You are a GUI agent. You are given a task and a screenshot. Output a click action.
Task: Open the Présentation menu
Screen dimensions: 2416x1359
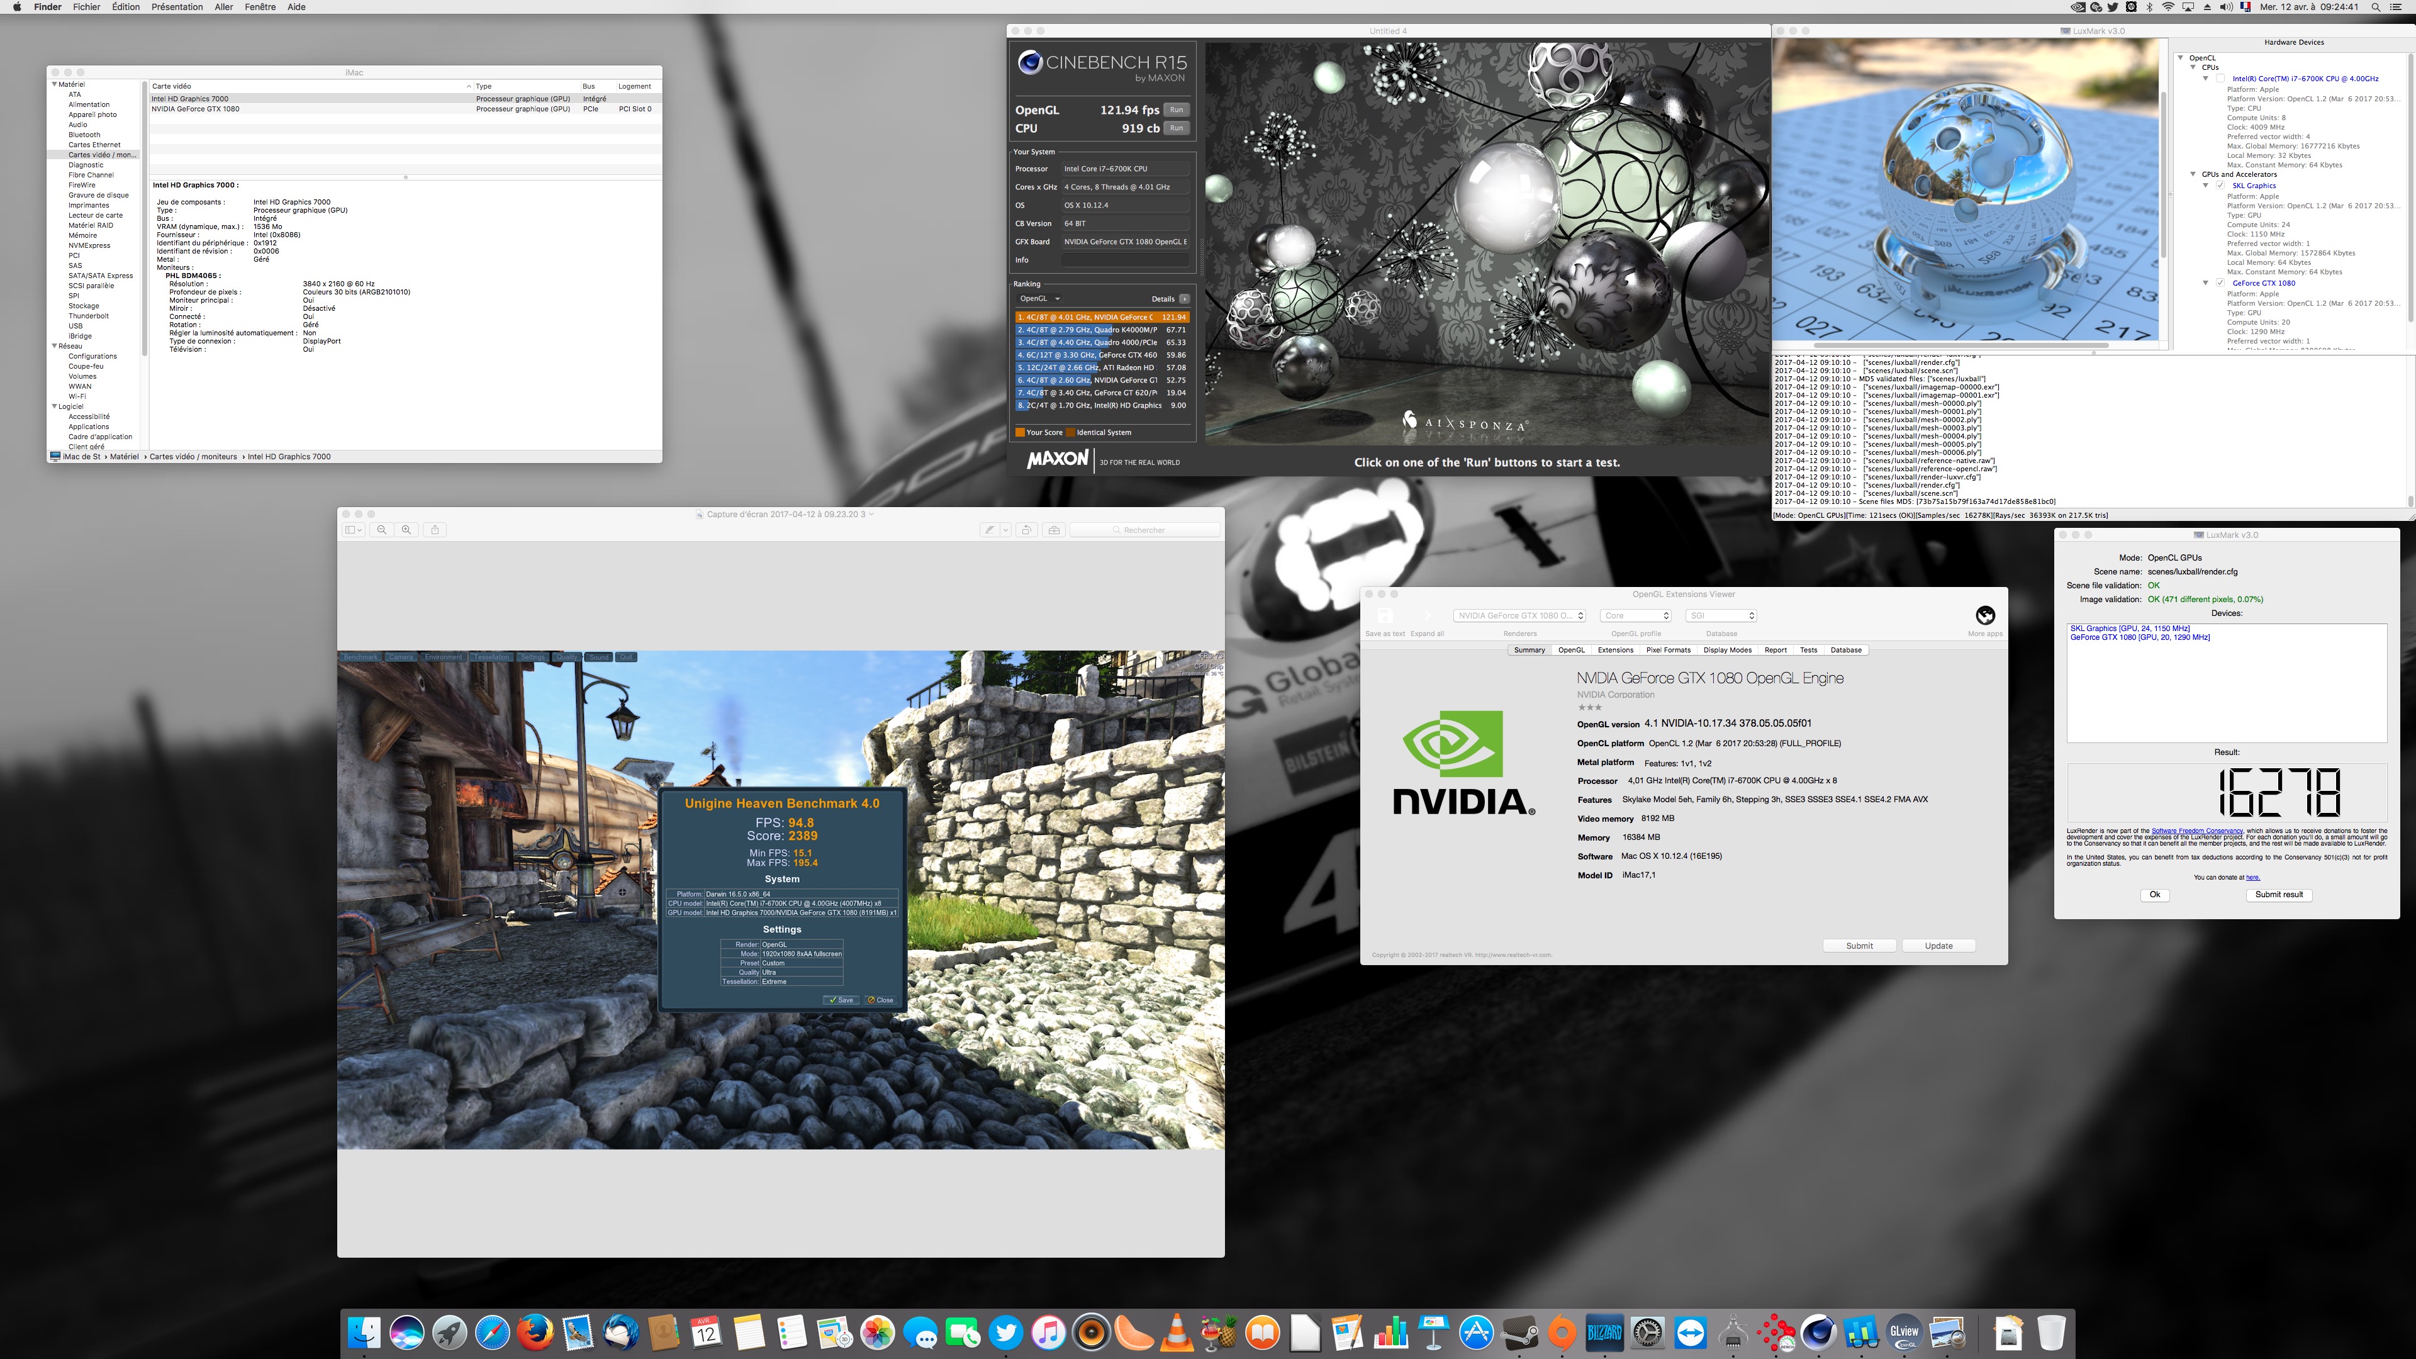point(177,6)
